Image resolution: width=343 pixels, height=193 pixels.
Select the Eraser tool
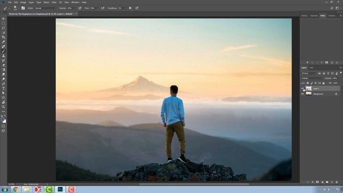point(3,65)
